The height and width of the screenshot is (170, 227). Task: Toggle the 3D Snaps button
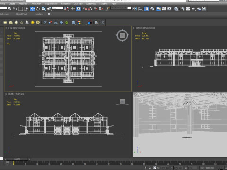tap(85, 8)
